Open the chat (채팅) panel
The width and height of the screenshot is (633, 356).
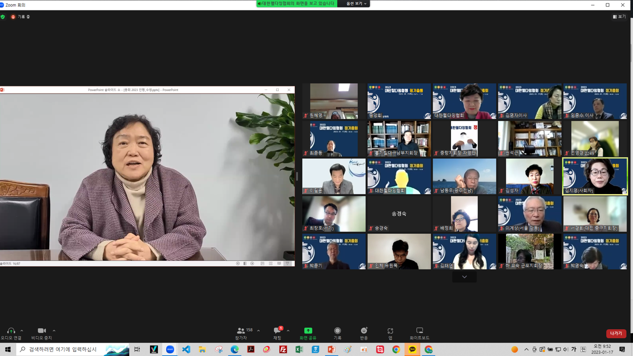tap(277, 331)
